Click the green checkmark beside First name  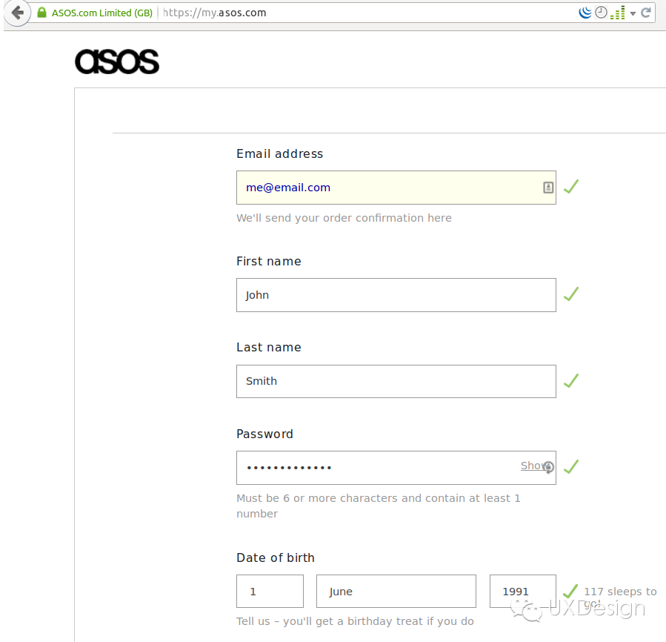571,294
